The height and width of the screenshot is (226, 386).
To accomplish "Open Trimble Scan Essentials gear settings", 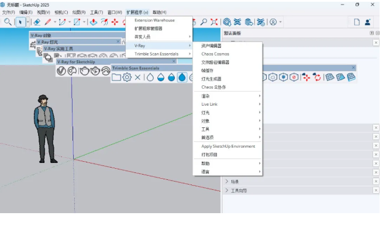I will click(x=127, y=78).
